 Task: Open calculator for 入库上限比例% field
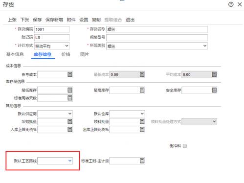point(70,129)
